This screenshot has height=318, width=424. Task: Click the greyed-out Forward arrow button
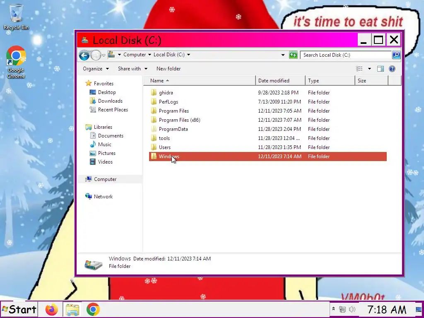[96, 55]
